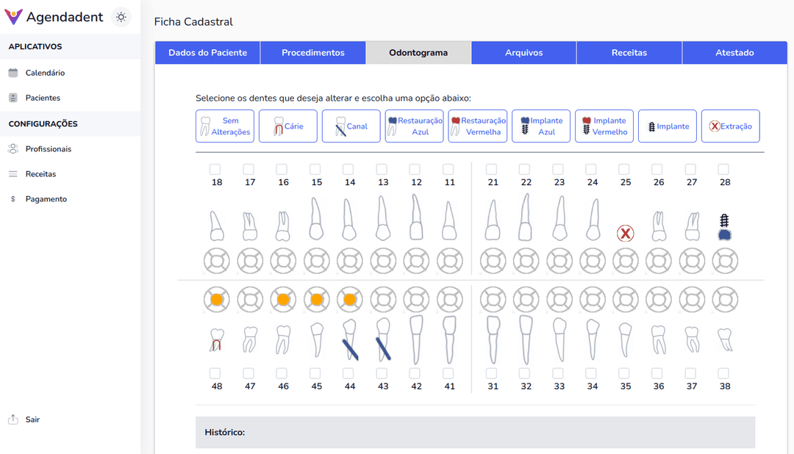Select the Restauração Azul option

(415, 126)
